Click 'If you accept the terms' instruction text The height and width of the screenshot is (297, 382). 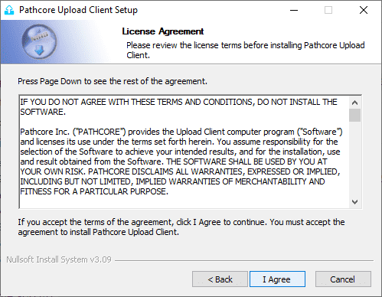coord(181,227)
